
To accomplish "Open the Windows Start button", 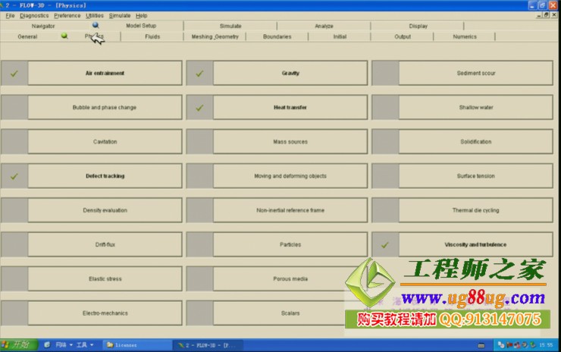I will (x=16, y=344).
